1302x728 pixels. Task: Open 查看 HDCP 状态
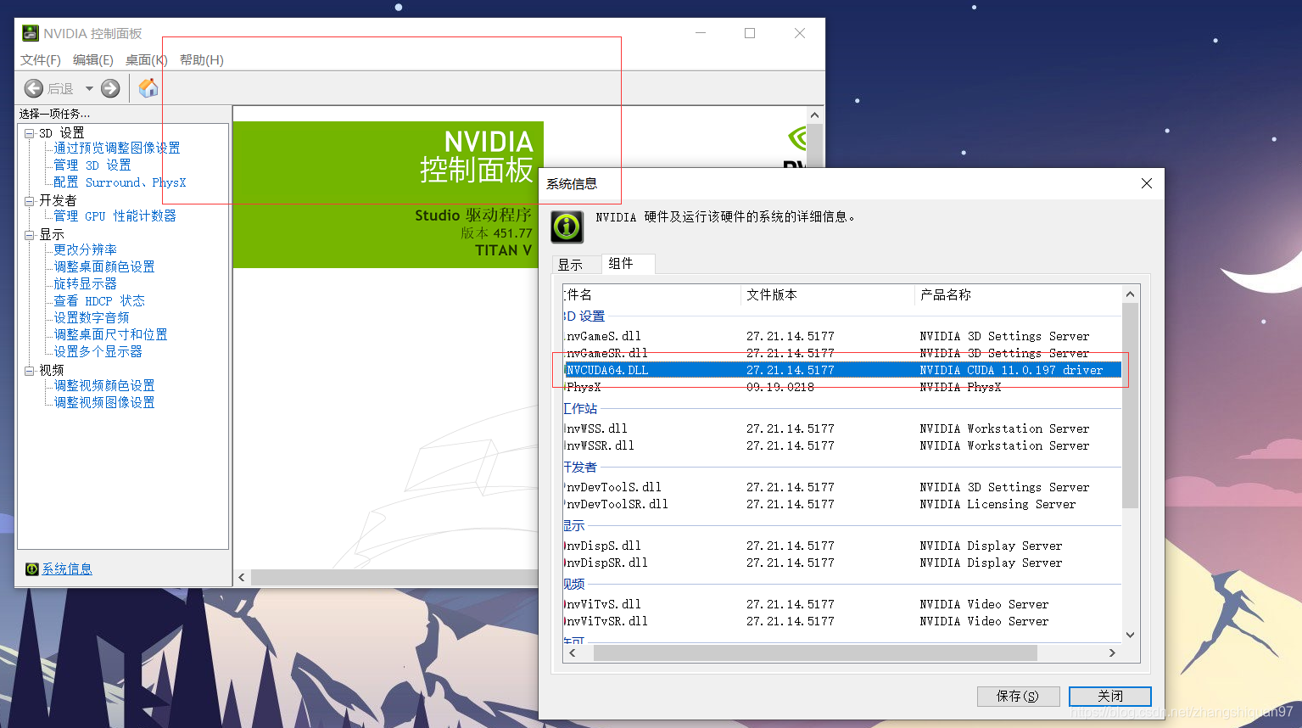coord(99,300)
